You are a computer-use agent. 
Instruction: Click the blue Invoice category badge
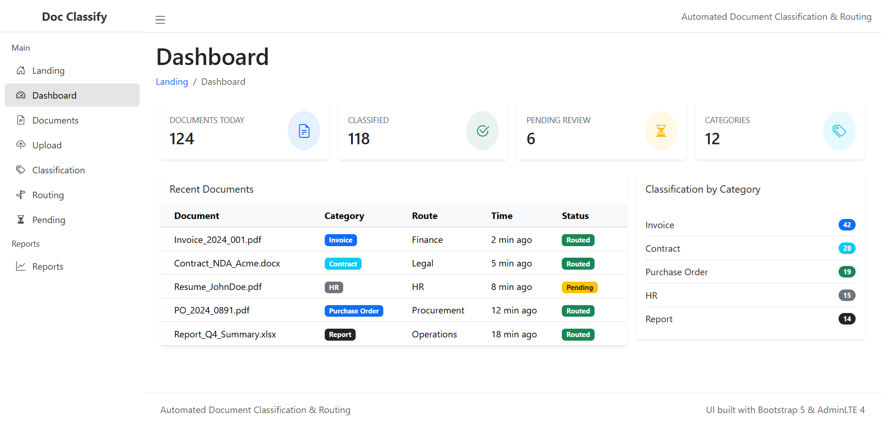(340, 240)
